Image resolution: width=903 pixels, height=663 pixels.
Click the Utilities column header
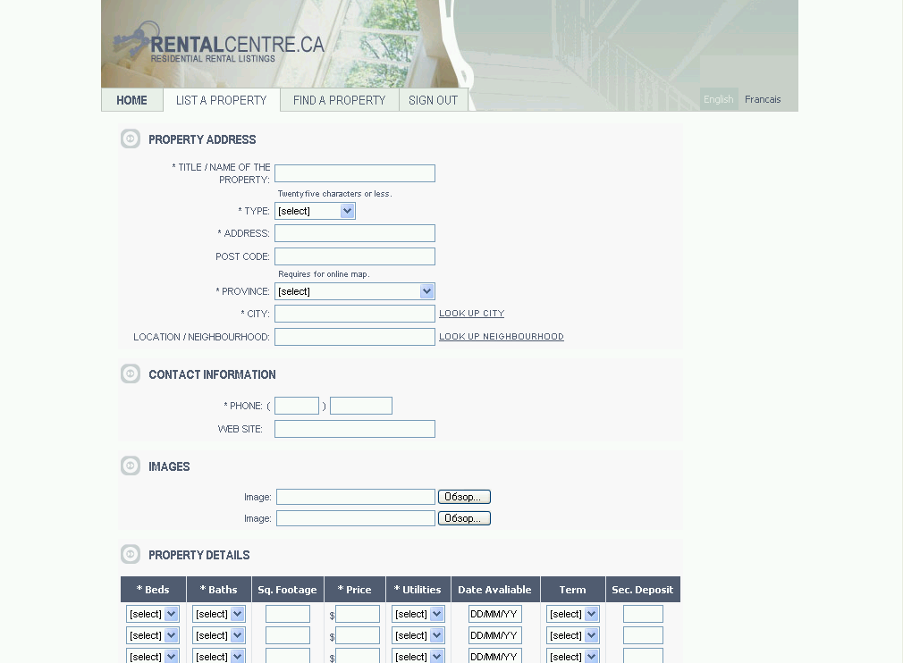[x=418, y=590]
